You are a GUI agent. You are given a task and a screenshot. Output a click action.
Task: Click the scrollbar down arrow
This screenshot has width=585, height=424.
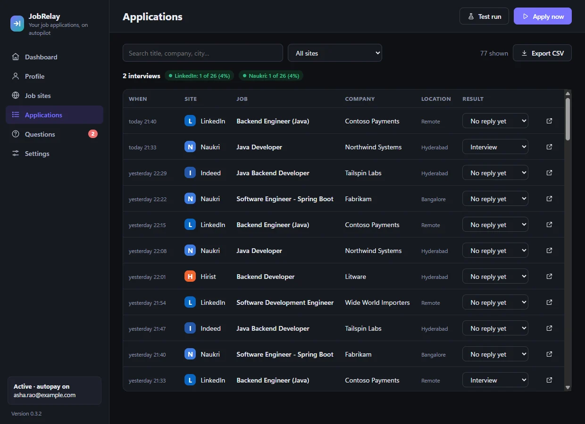[568, 387]
